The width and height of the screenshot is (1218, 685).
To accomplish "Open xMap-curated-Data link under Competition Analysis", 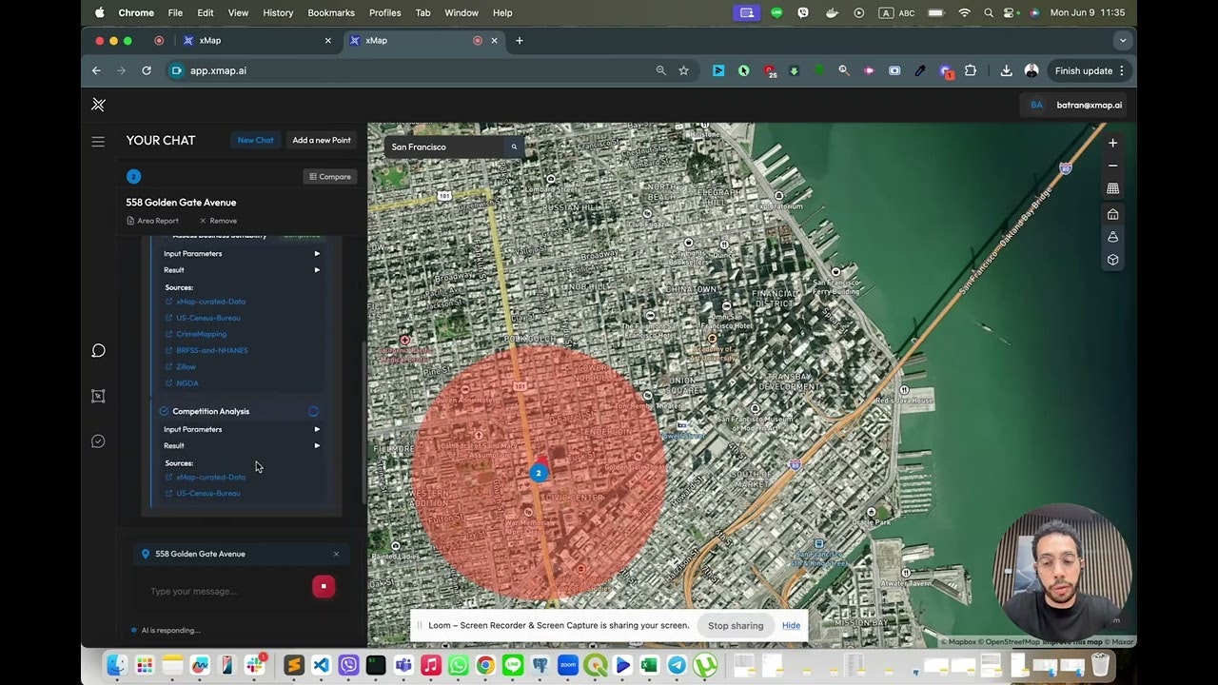I will (x=210, y=477).
